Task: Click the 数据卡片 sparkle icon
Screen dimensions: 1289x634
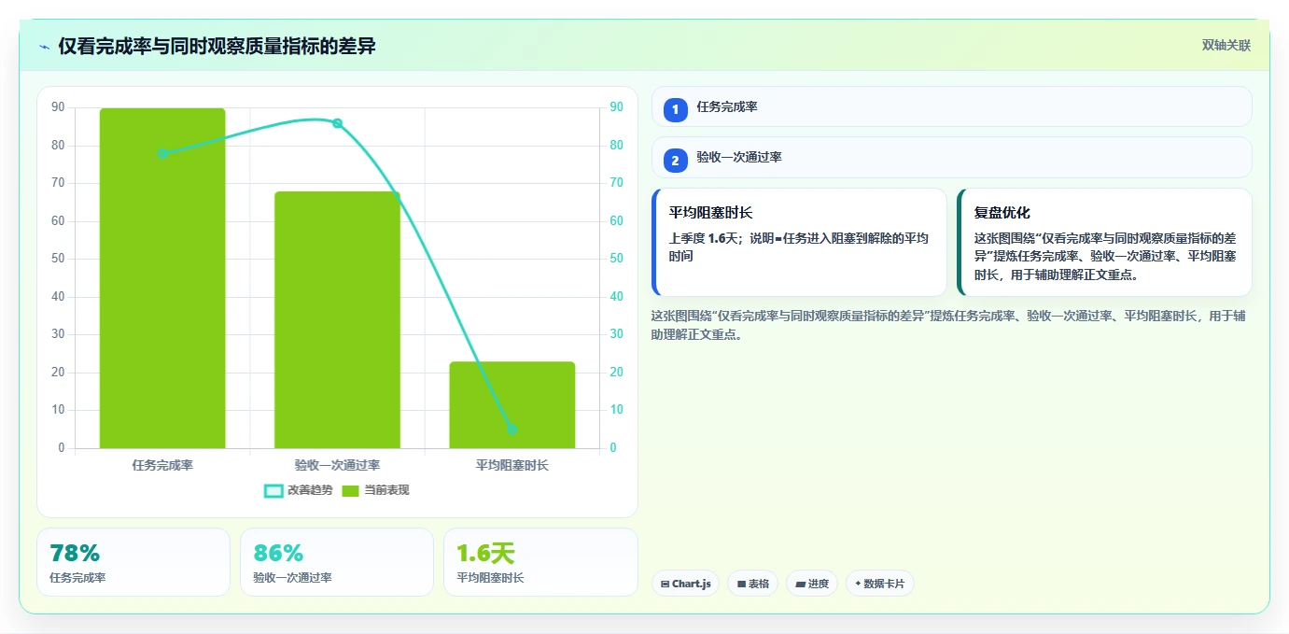Action: 858,584
